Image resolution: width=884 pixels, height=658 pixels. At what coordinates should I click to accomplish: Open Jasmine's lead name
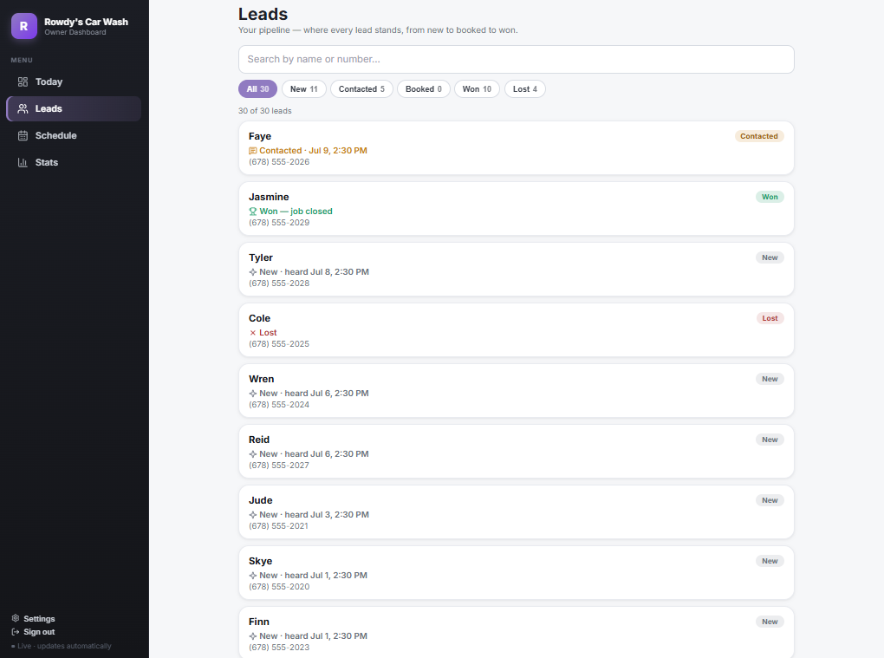(269, 197)
